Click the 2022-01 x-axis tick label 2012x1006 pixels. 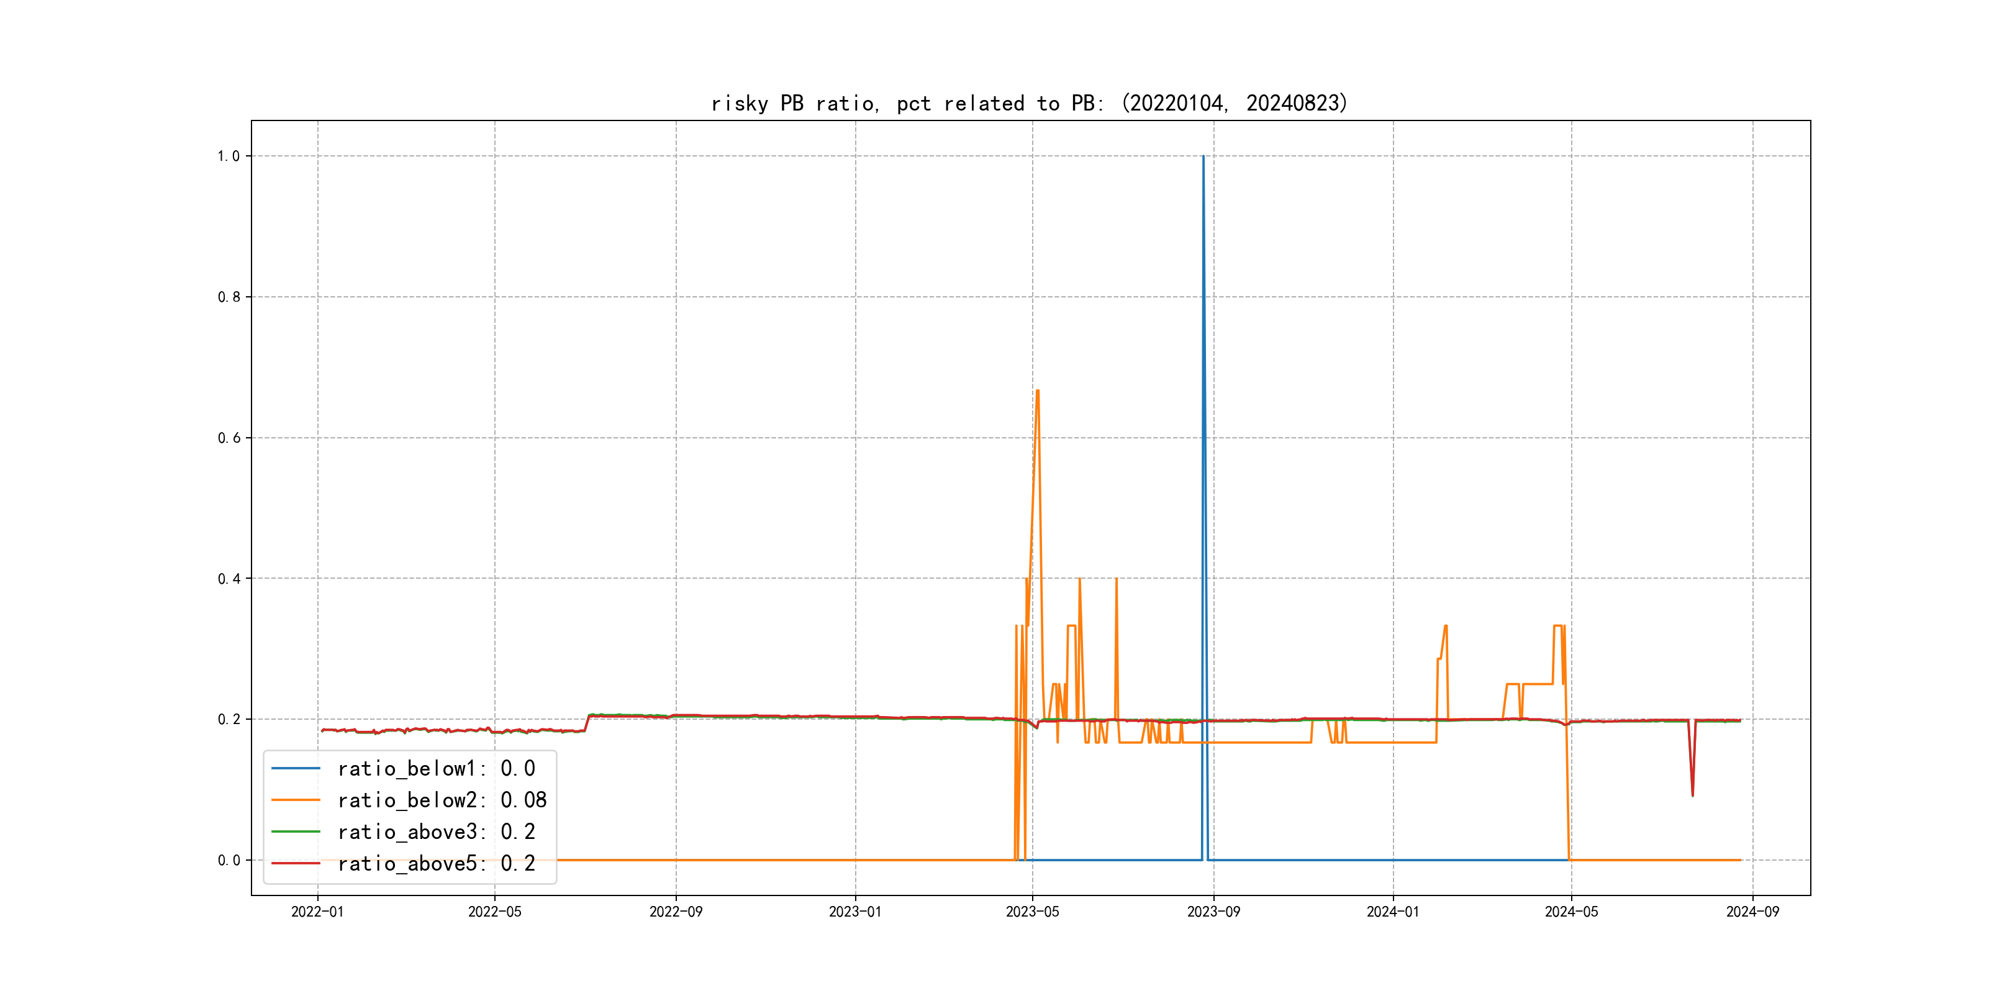pyautogui.click(x=317, y=912)
